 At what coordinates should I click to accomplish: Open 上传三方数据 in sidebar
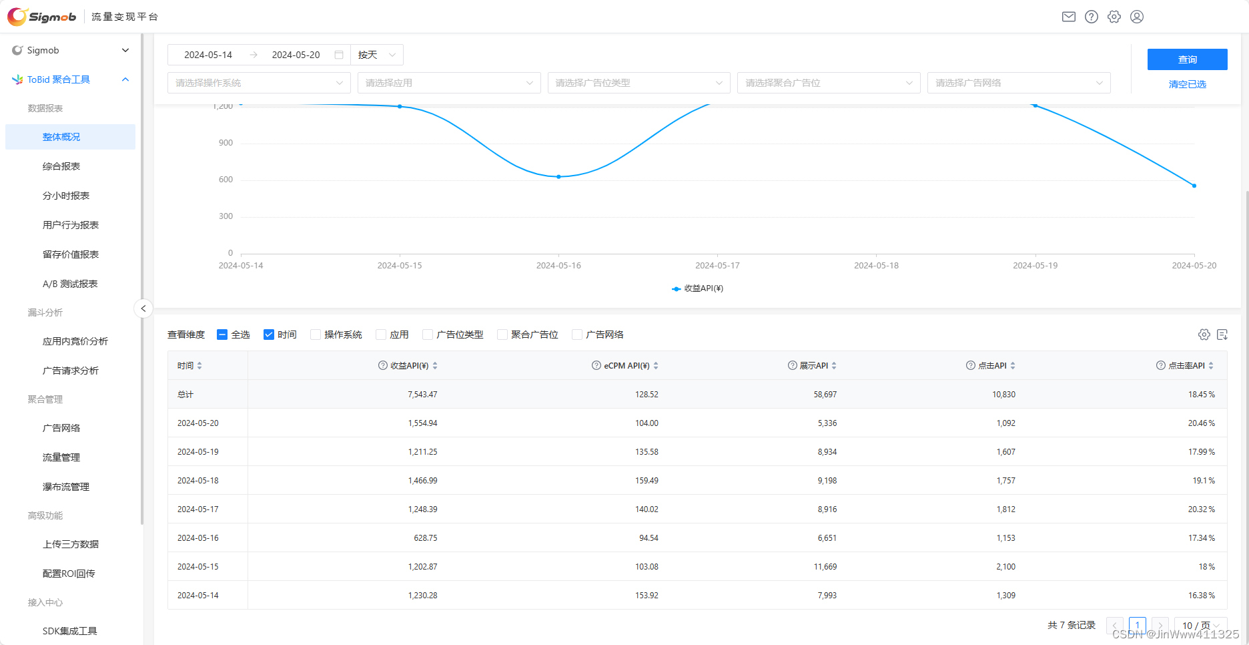coord(70,544)
